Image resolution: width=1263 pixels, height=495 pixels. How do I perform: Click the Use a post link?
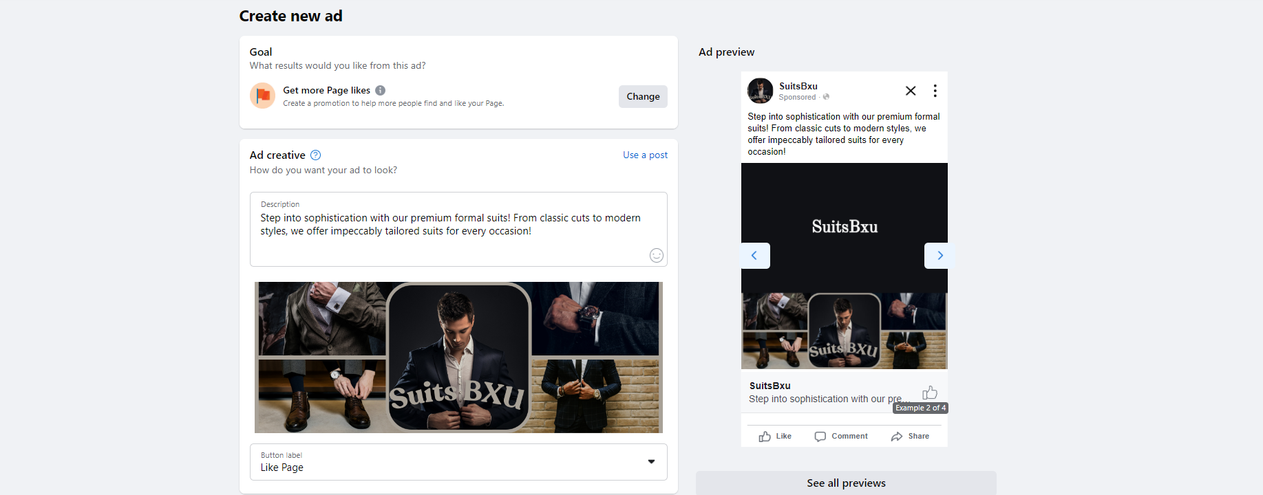(645, 155)
